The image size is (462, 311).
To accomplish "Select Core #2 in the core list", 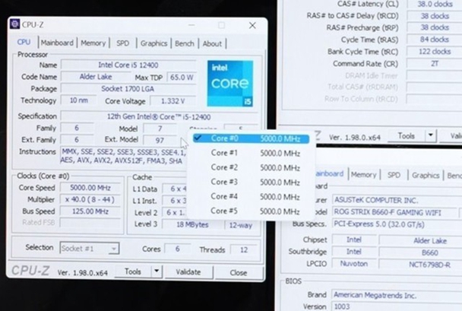I will (251, 167).
